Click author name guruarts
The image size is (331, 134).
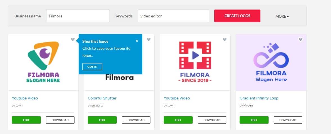tap(97, 105)
